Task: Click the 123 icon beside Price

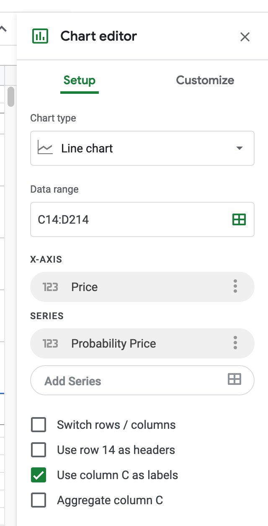Action: tap(50, 287)
